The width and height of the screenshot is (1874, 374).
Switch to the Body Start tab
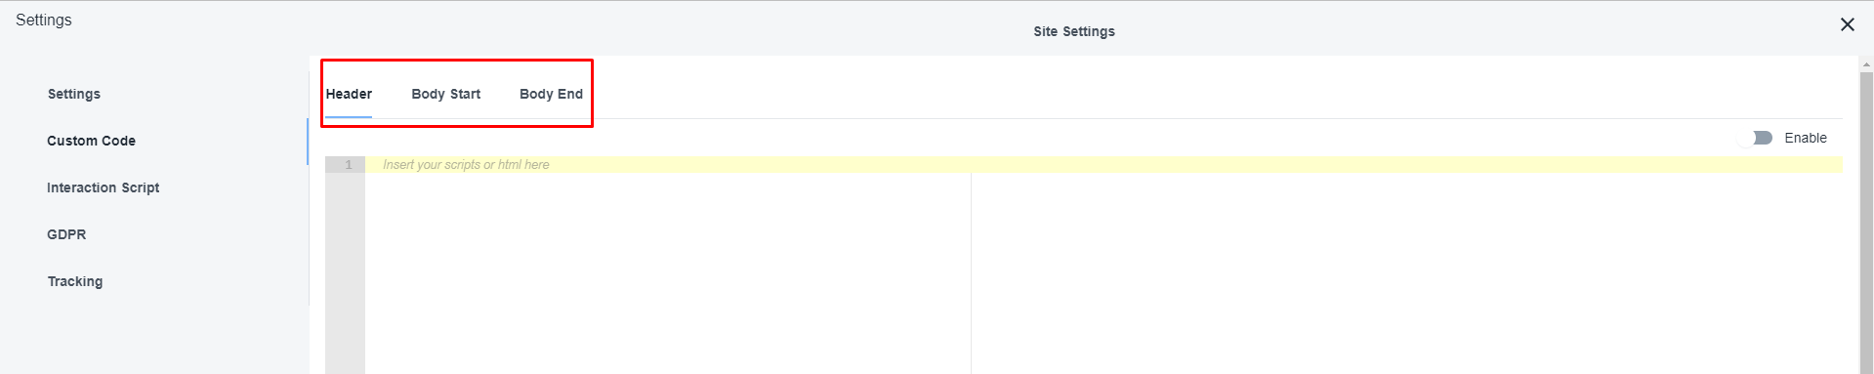click(445, 94)
